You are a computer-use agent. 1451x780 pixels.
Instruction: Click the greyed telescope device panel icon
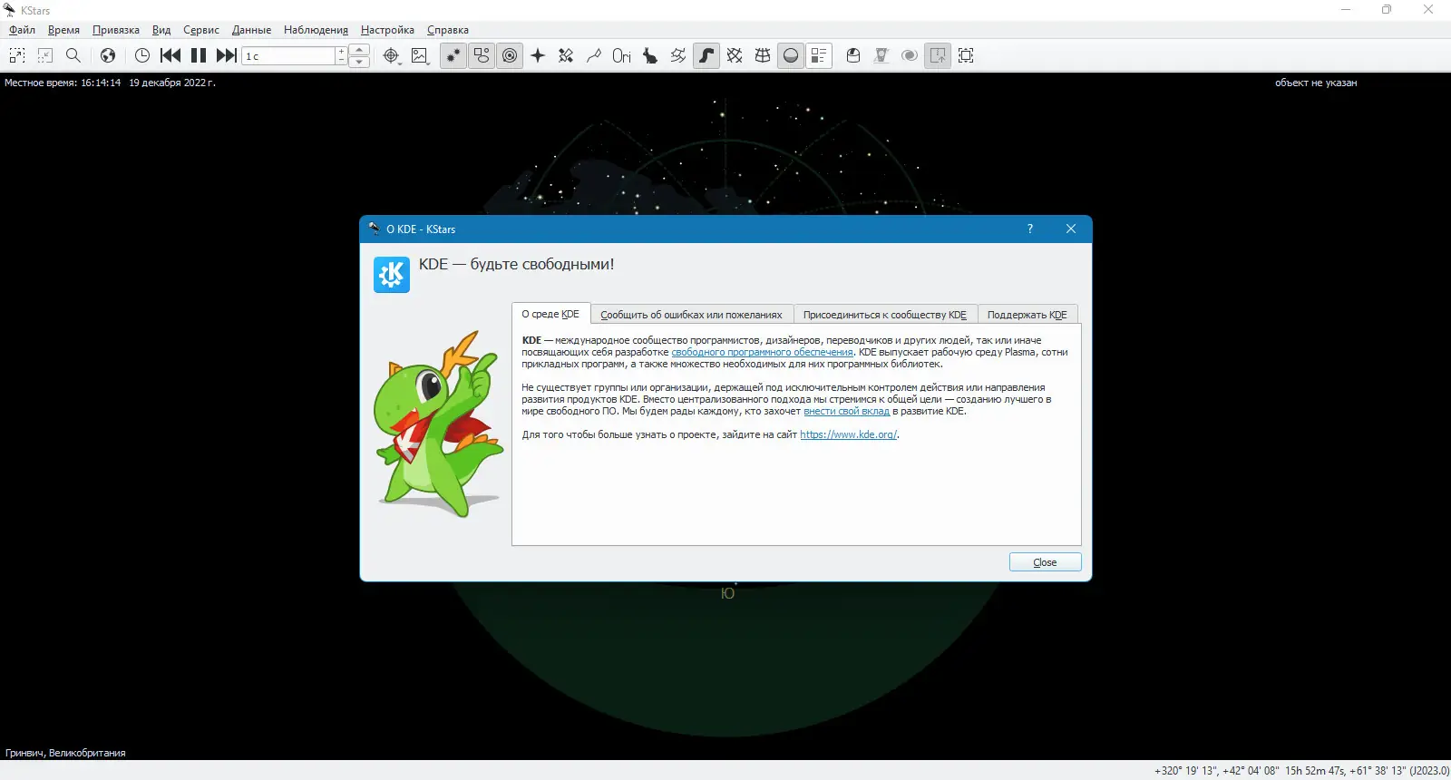(881, 55)
